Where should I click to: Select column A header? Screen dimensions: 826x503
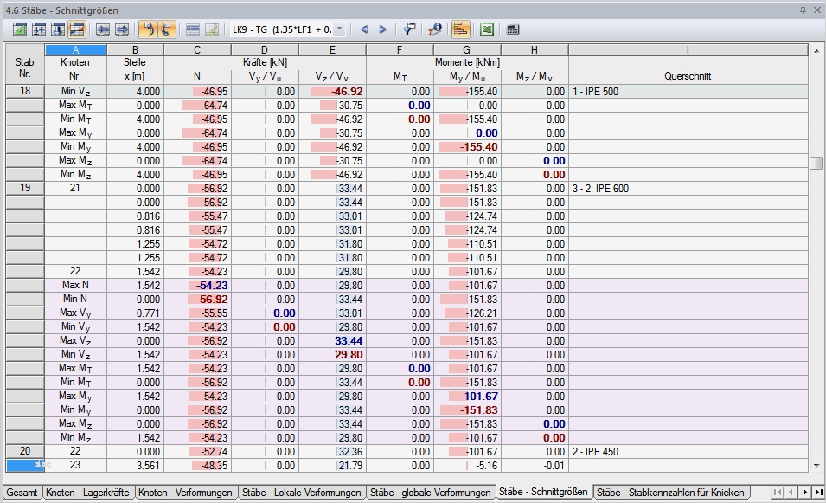click(x=75, y=50)
